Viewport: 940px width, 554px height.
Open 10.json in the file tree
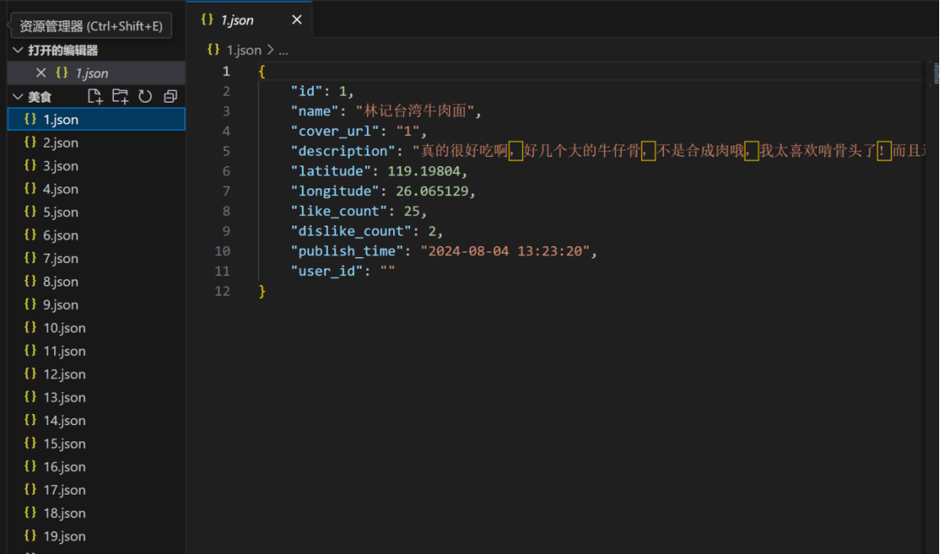point(64,327)
